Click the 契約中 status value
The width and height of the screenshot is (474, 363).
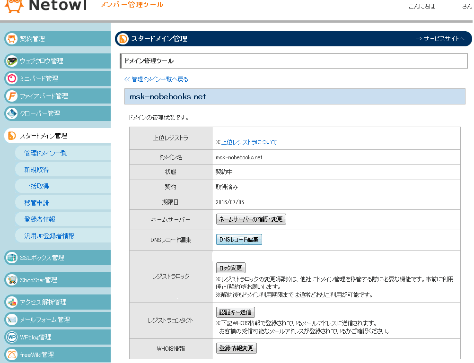point(224,172)
